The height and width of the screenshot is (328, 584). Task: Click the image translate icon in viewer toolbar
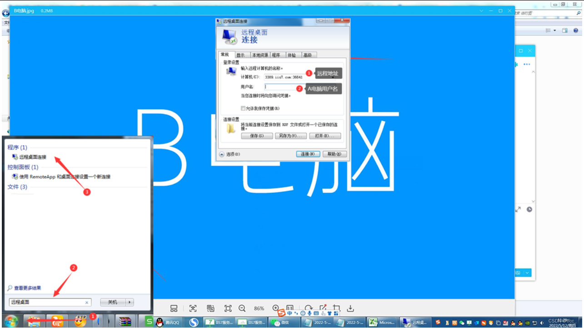coord(210,308)
